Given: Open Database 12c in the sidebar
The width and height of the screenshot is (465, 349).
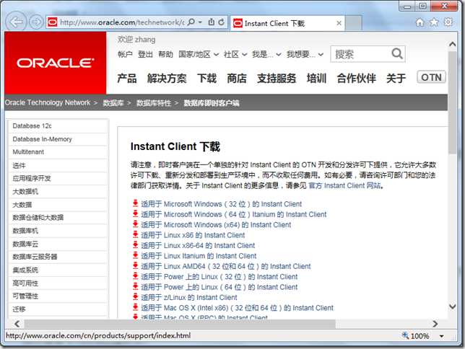Looking at the screenshot, I should [58, 126].
